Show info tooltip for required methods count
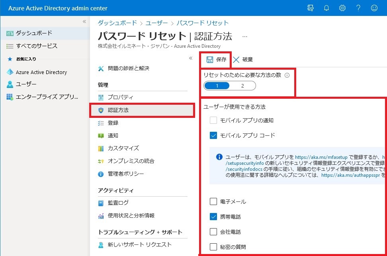The image size is (387, 256). [x=287, y=75]
